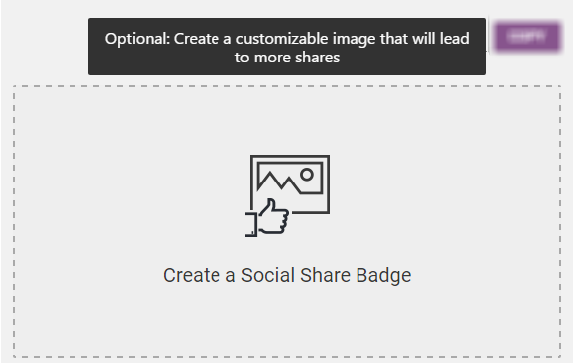Open badge creator via the center icon
The height and width of the screenshot is (363, 573).
(288, 195)
